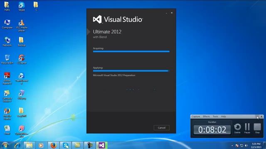Open the Capture menu in recorder
266x149 pixels.
(196, 117)
